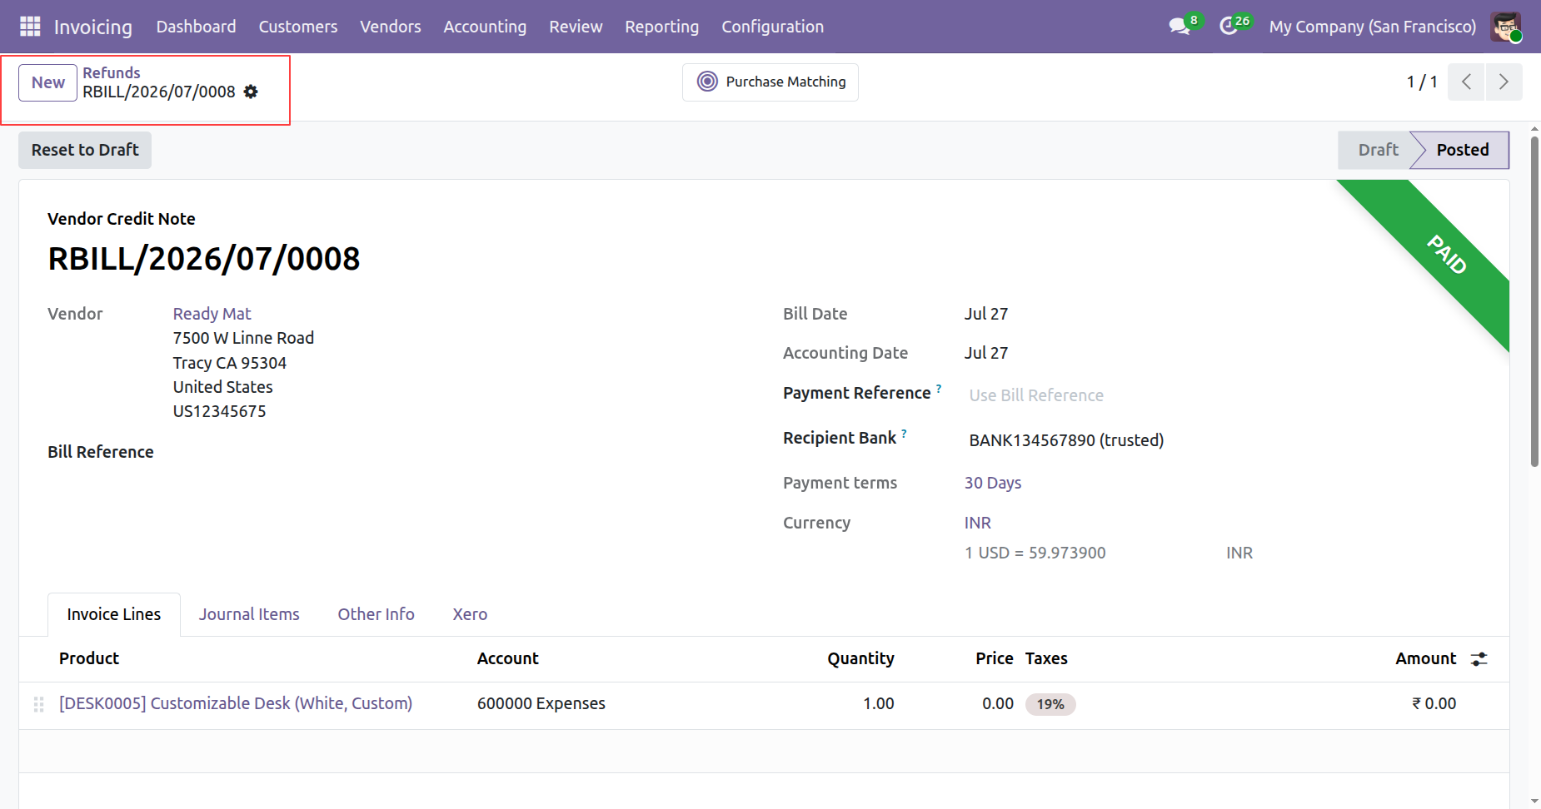This screenshot has height=809, width=1541.
Task: Click Reset to Draft
Action: click(85, 150)
